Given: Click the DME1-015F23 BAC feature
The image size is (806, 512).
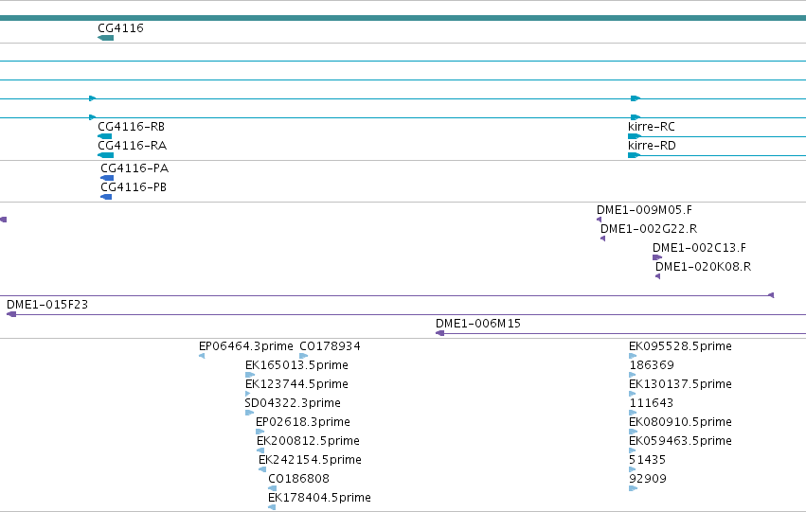Looking at the screenshot, I should (406, 314).
